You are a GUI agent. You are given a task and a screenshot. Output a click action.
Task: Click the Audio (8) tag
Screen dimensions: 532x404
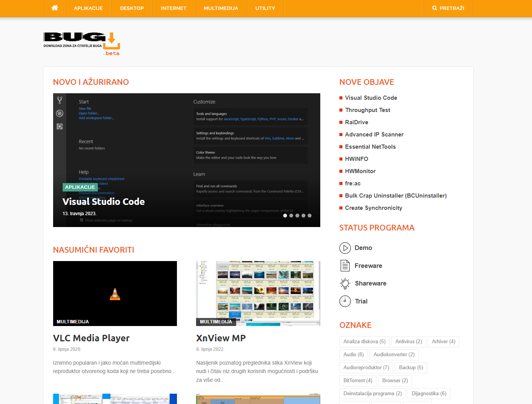pyautogui.click(x=354, y=355)
